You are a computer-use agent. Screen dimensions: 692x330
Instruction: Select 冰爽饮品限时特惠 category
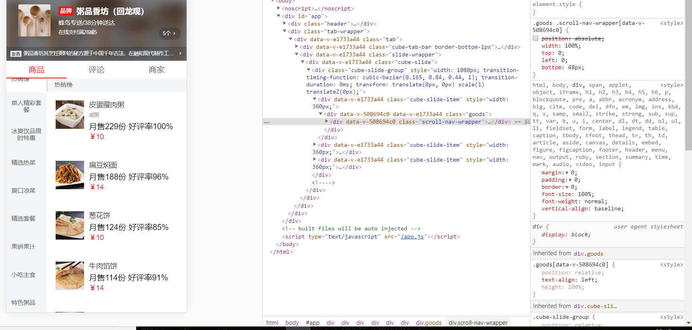tap(26, 134)
